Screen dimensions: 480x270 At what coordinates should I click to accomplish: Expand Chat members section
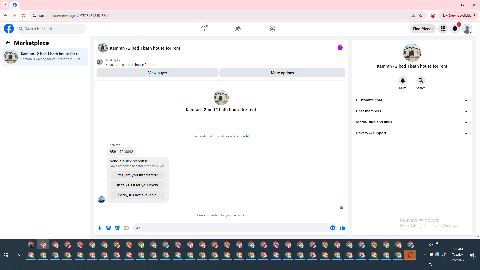click(412, 111)
